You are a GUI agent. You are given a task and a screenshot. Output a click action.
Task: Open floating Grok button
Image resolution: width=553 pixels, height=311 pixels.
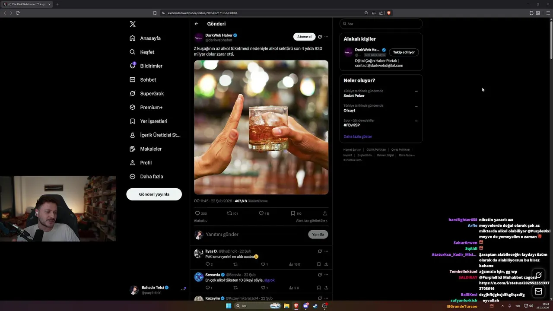point(538,275)
